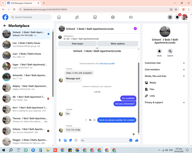The width and height of the screenshot is (192, 153).
Task: Expand the Privacy & support section
Action: pos(165,103)
